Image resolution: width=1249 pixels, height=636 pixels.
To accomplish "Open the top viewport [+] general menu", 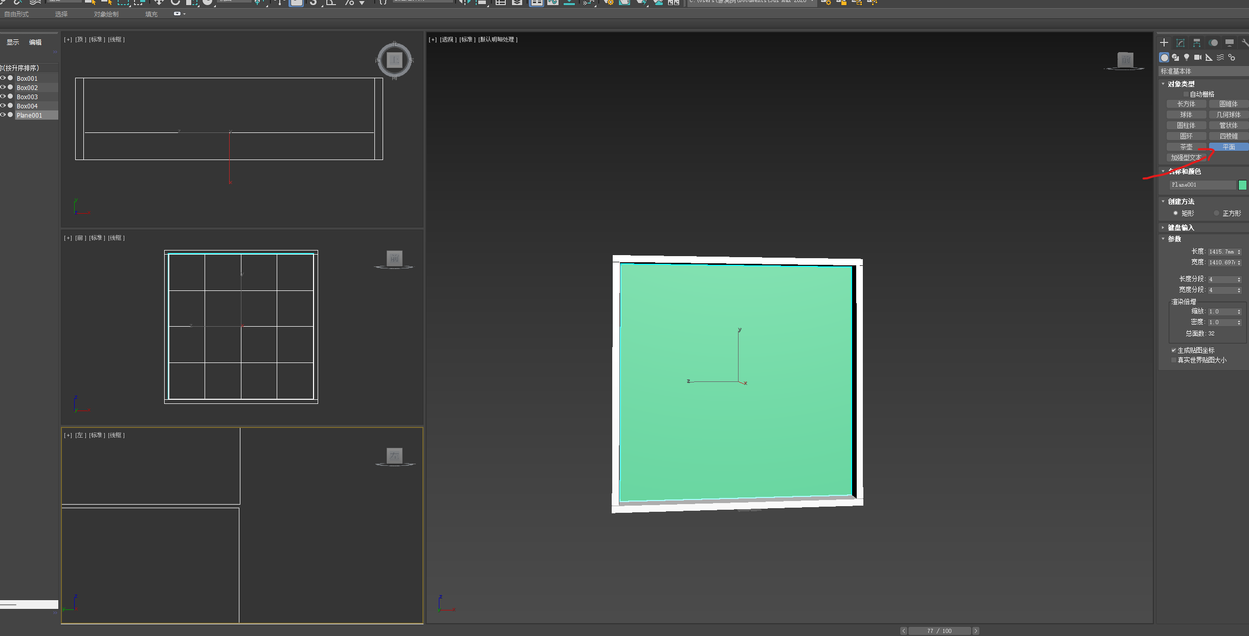I will 68,39.
